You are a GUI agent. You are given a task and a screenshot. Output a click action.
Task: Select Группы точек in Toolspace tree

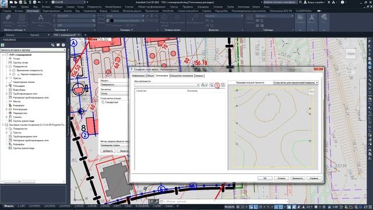coord(20,62)
